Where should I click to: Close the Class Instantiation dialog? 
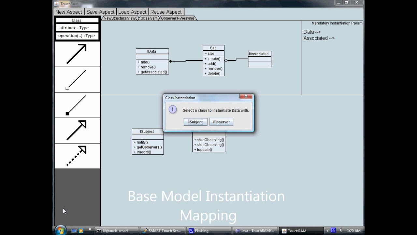pyautogui.click(x=246, y=97)
